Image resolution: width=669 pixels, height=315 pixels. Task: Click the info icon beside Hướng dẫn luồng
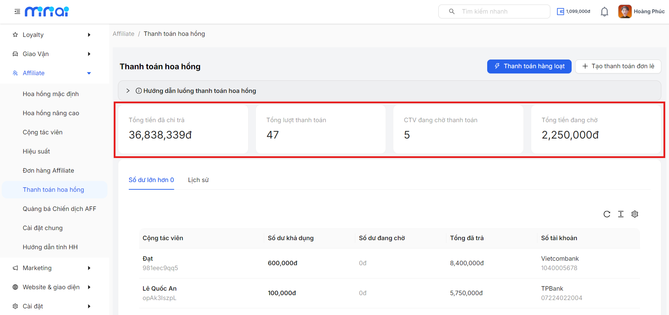point(139,91)
